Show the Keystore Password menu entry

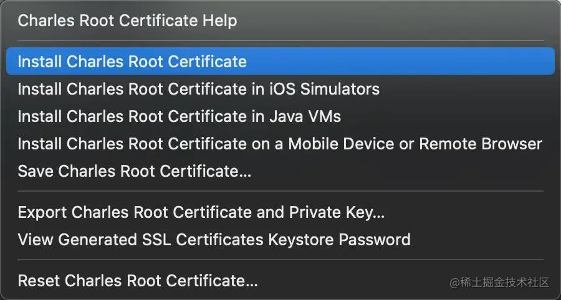[x=280, y=240]
